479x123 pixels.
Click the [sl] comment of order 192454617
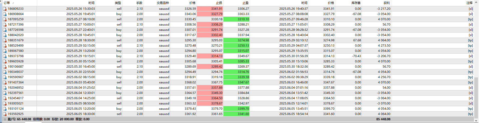[471, 98]
